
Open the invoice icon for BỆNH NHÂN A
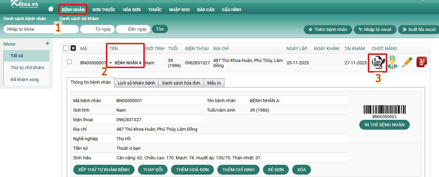377,63
